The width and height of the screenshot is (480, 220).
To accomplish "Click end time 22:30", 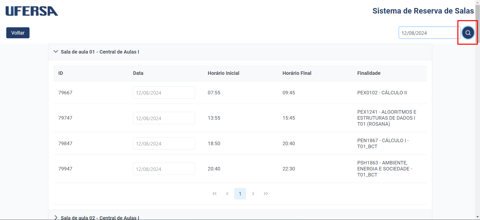I will (289, 169).
